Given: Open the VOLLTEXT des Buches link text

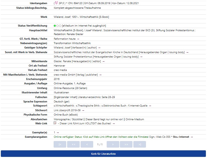Looking at the screenshot, I should 85,123.
